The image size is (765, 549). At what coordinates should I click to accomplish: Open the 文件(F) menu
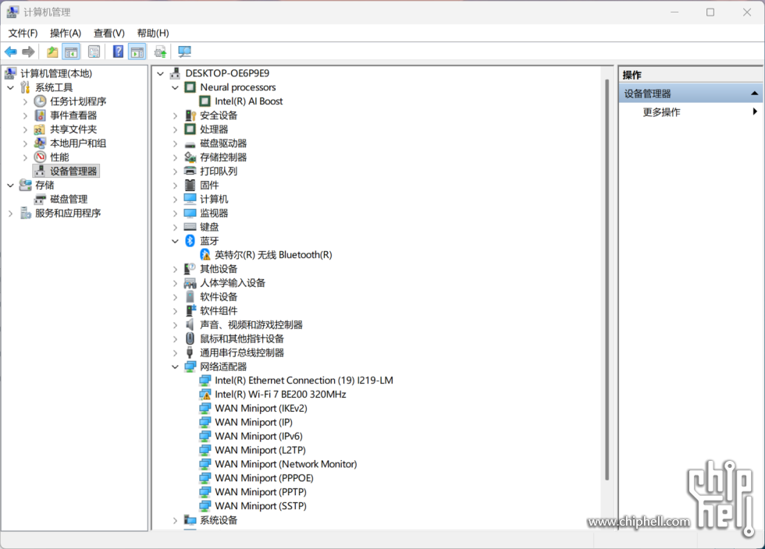[x=23, y=33]
